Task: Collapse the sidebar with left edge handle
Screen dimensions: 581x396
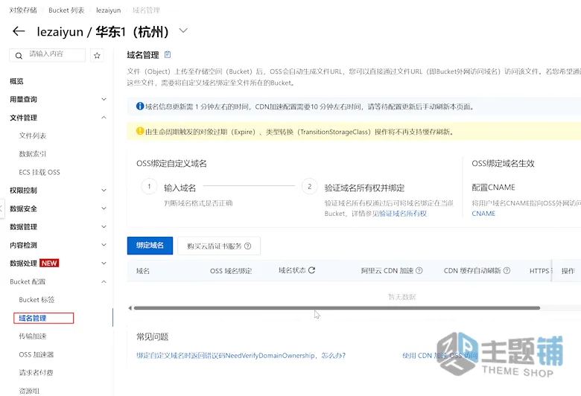Action: click(x=1, y=208)
